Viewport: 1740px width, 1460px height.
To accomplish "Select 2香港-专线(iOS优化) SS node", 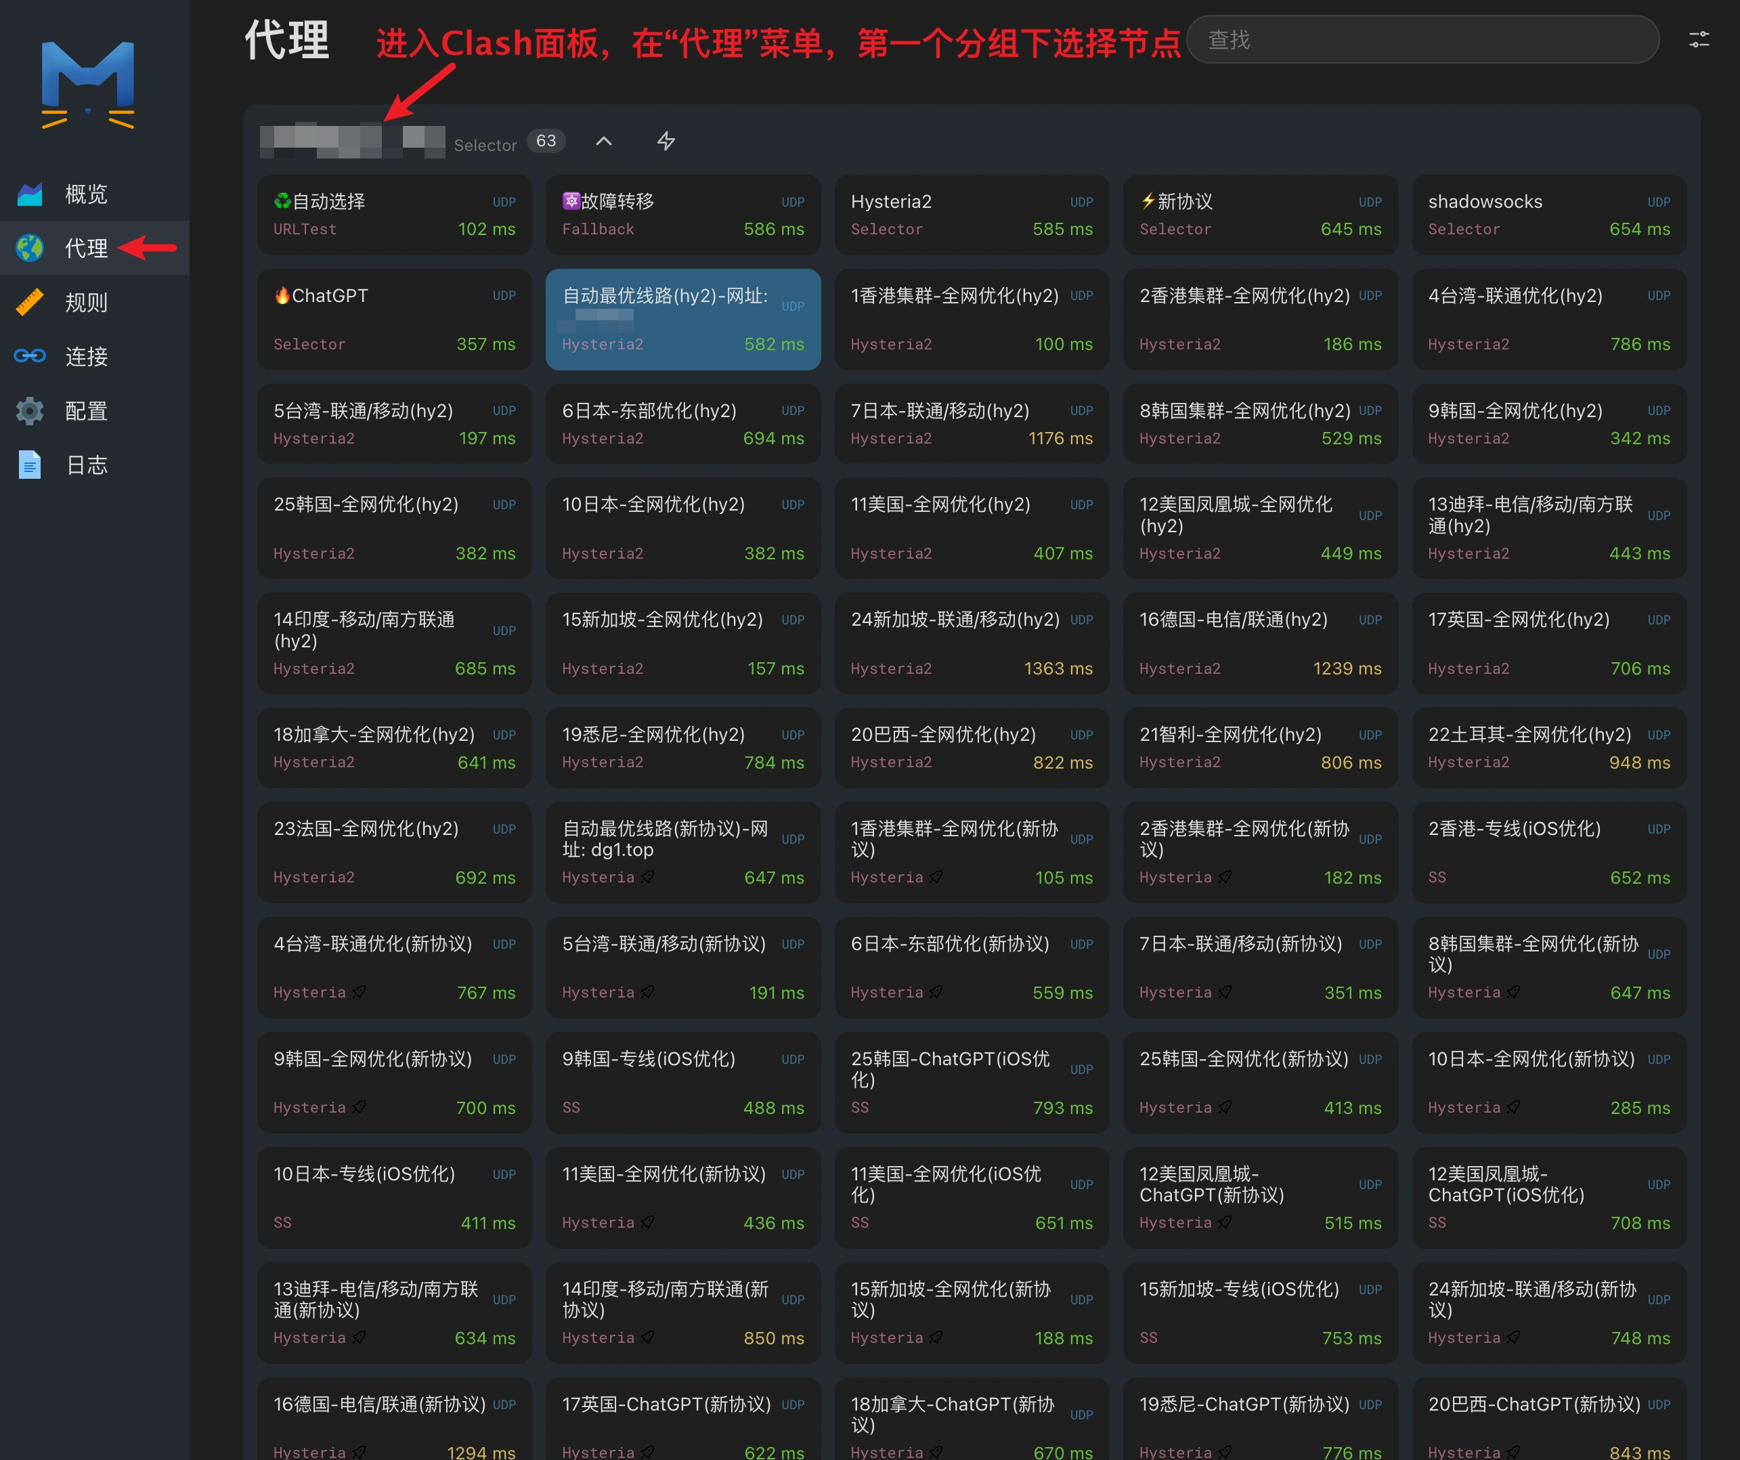I will [1548, 852].
